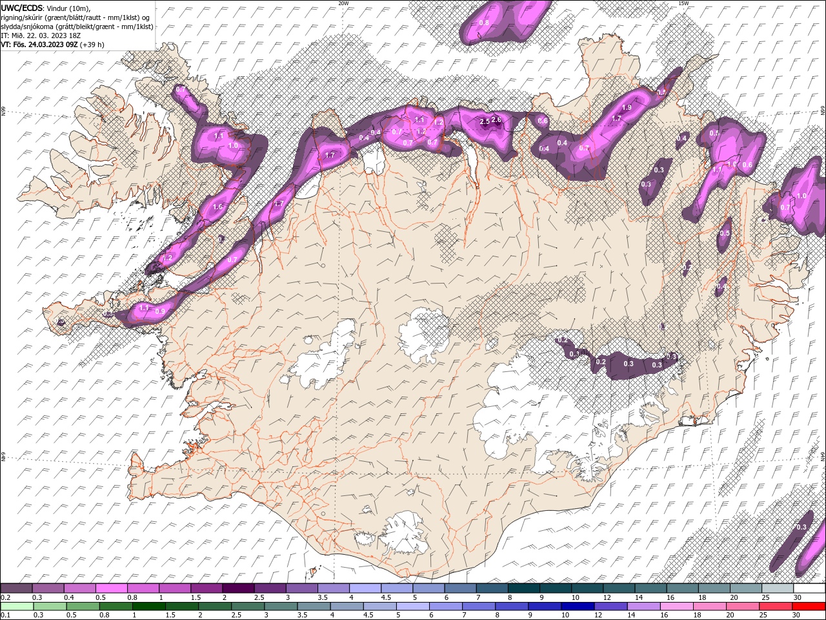Pick the pale green '0.1' swatch in the bottom legend row
Viewport: 826px width, 620px height.
pos(17,606)
